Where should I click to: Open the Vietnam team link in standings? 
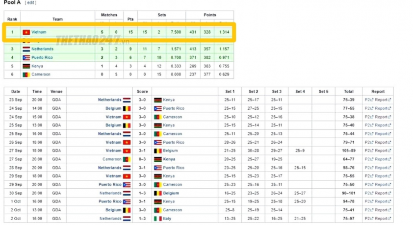pos(39,32)
